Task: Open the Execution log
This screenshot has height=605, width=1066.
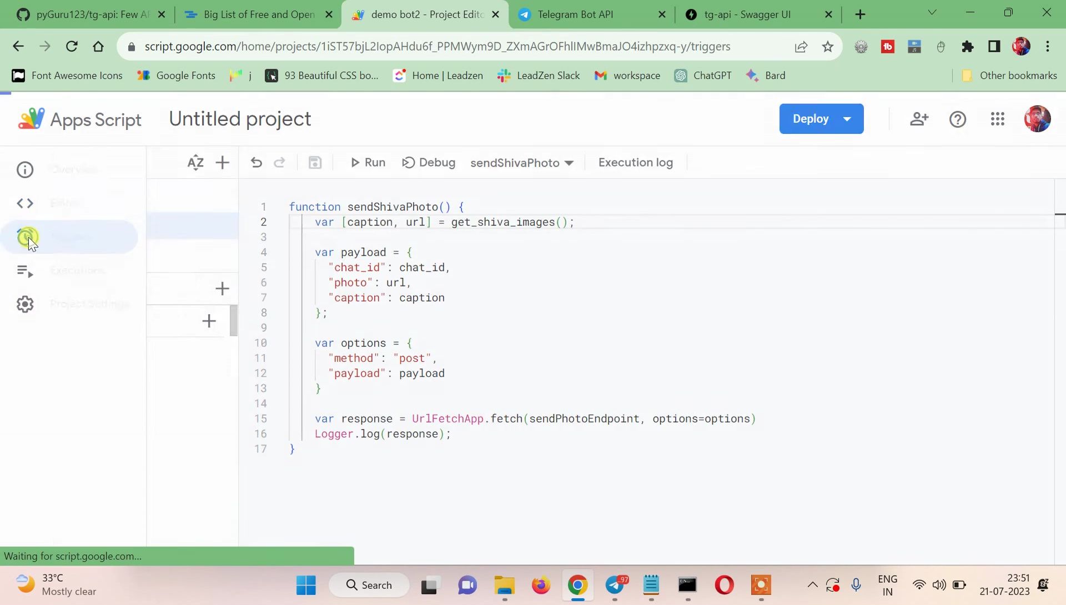Action: pos(636,163)
